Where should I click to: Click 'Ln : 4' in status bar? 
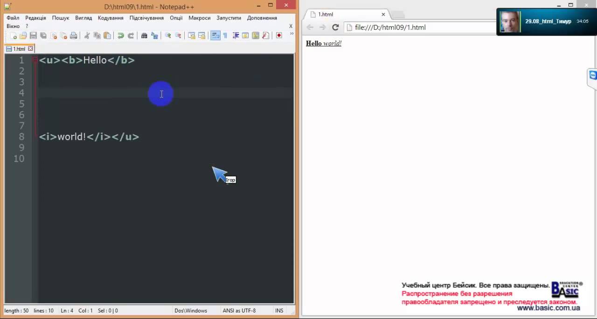67,311
